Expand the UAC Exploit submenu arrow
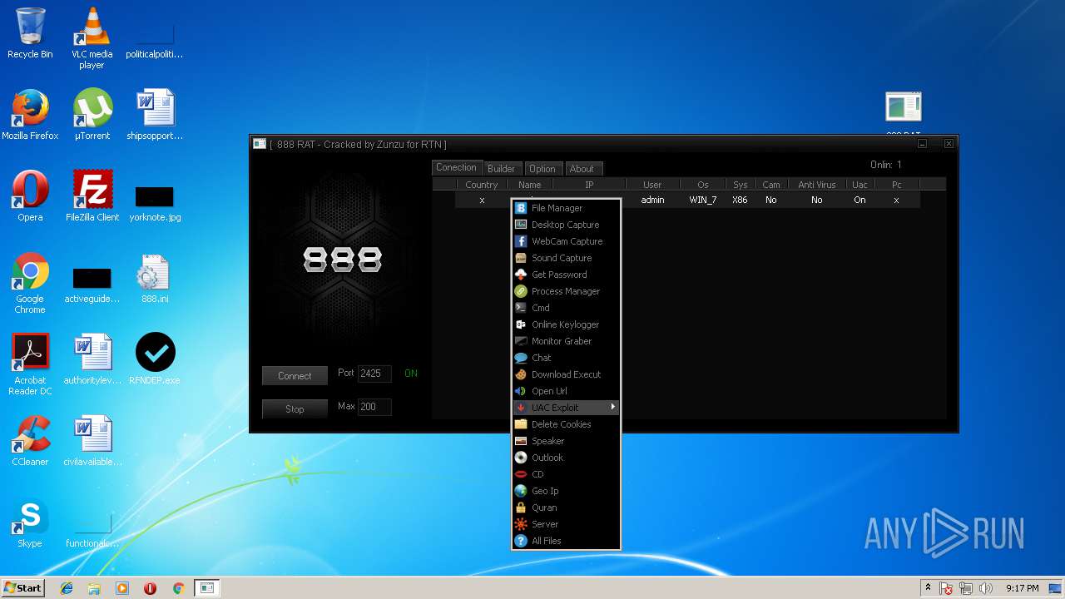 click(613, 407)
